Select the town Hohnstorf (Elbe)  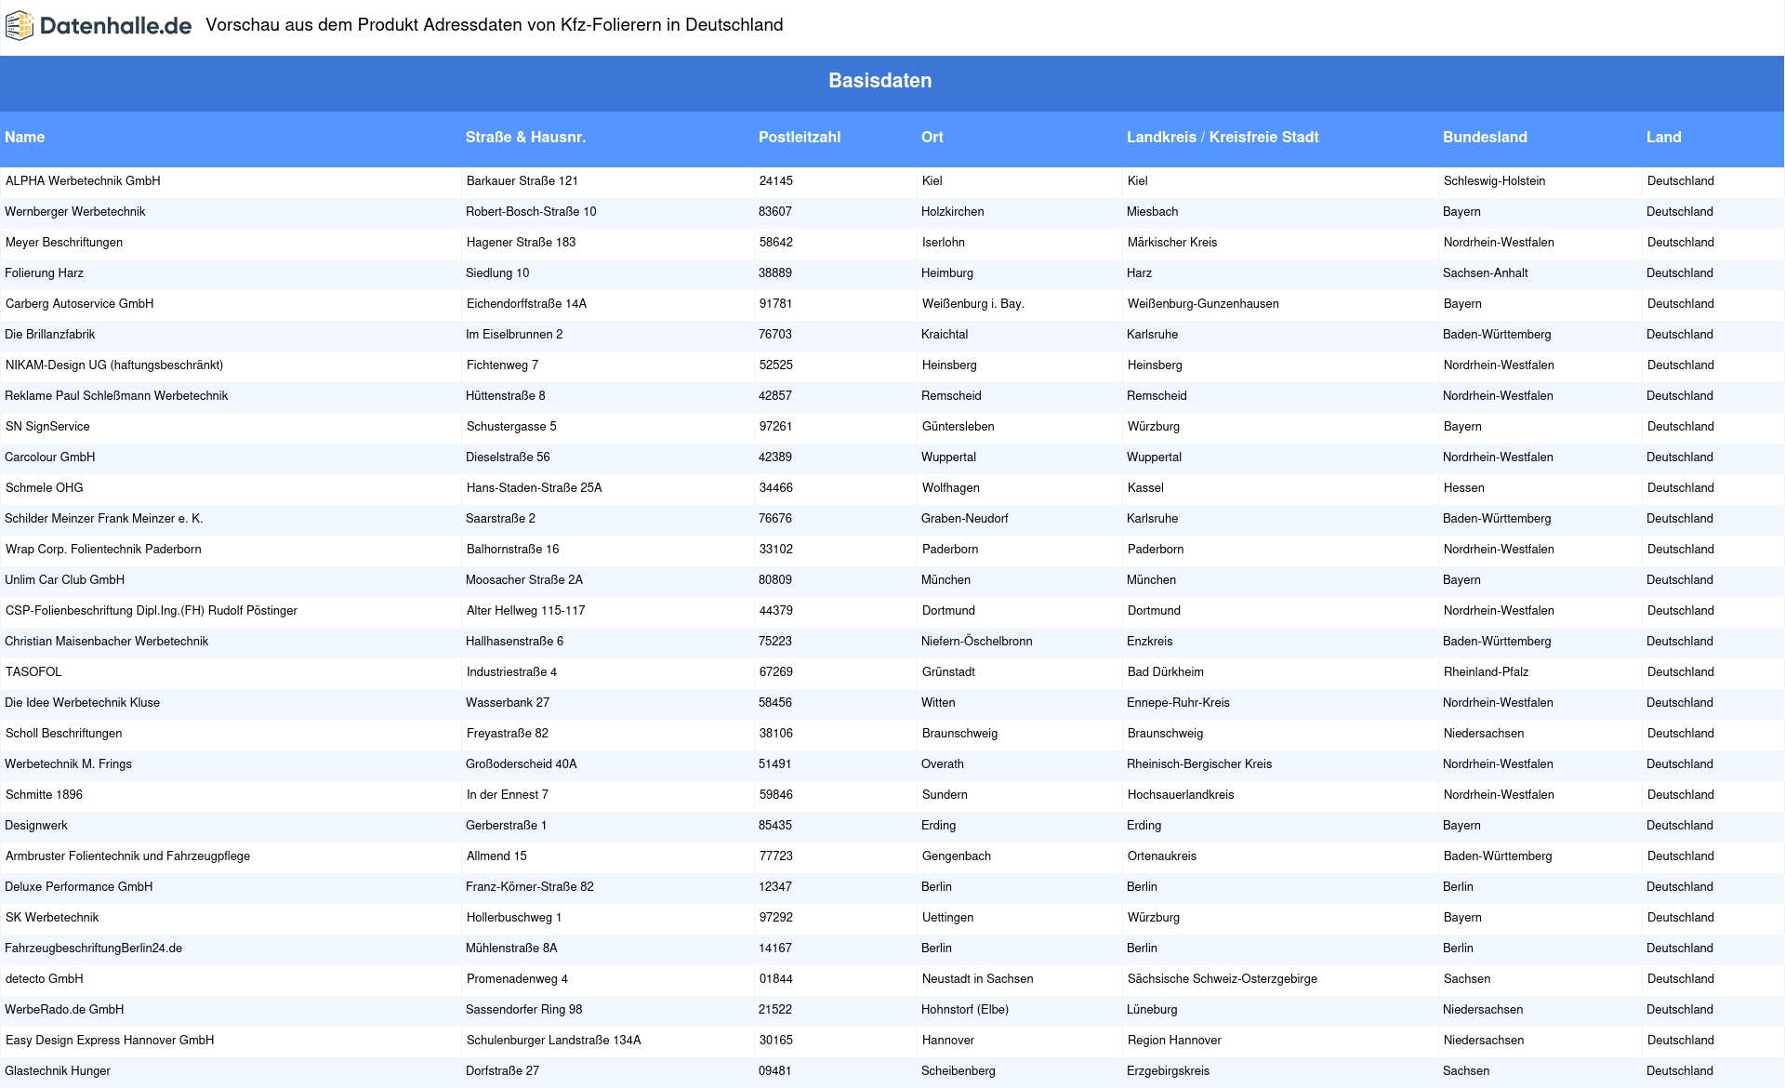965,1010
